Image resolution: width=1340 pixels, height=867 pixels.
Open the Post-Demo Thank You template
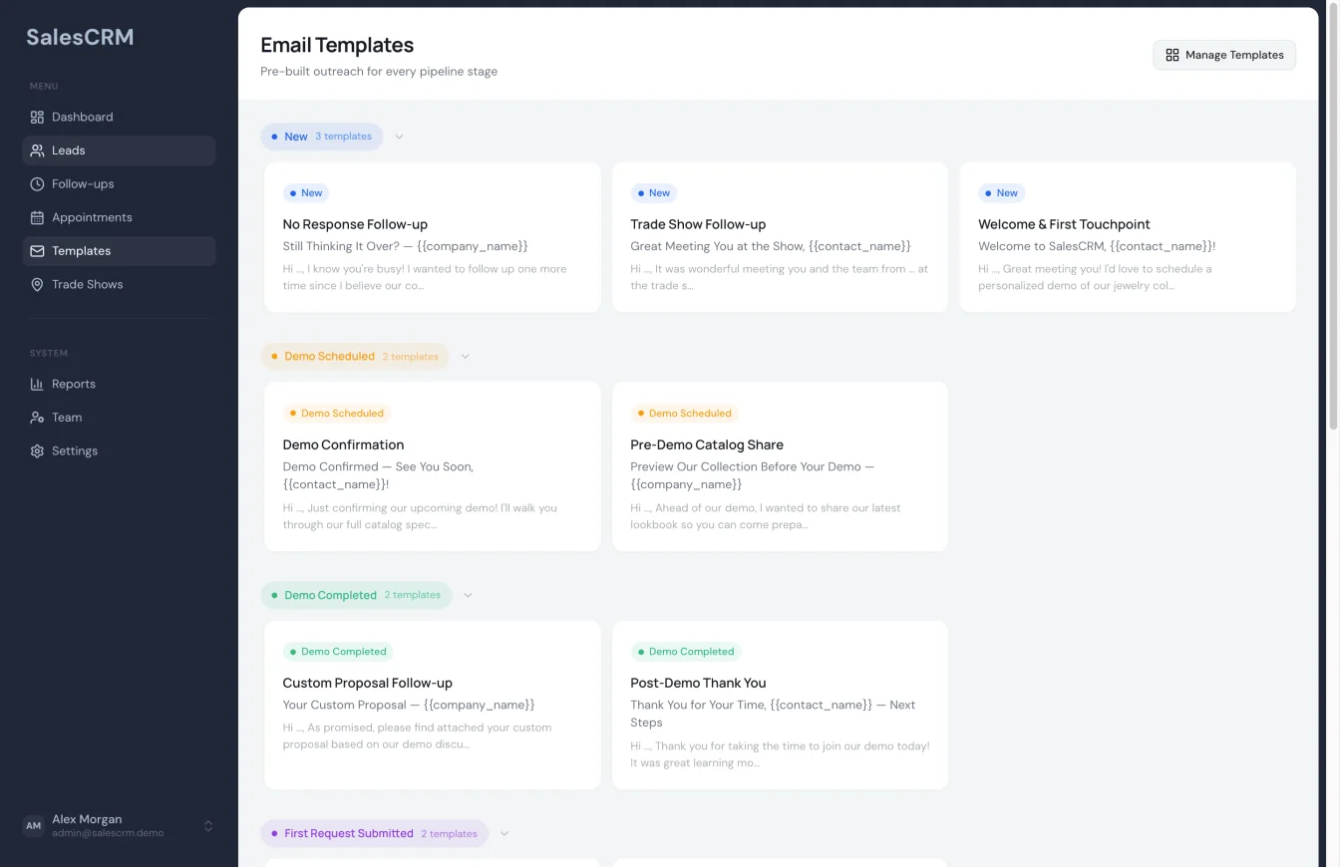point(780,705)
